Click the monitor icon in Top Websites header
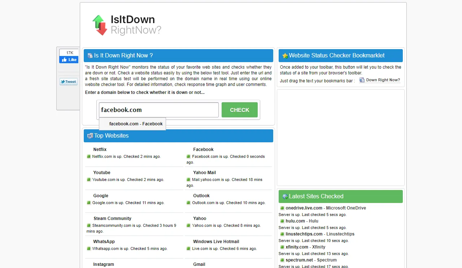This screenshot has width=462, height=268. click(x=90, y=136)
